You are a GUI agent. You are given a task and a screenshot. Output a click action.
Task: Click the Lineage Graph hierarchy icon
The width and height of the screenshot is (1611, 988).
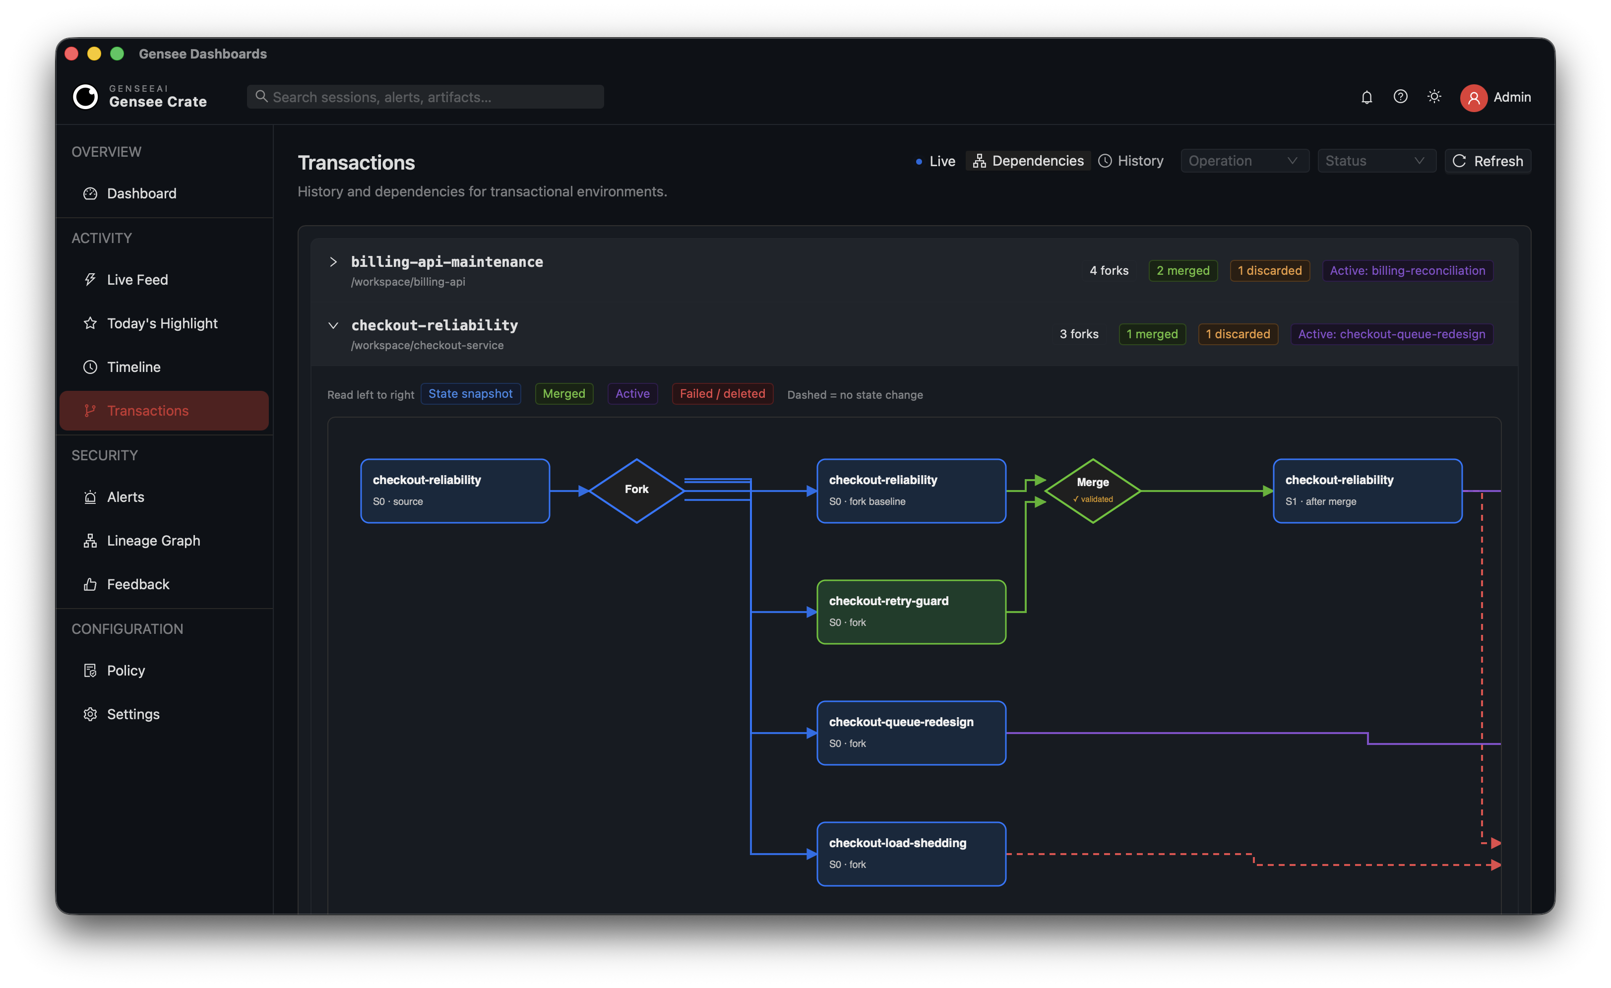pos(90,541)
